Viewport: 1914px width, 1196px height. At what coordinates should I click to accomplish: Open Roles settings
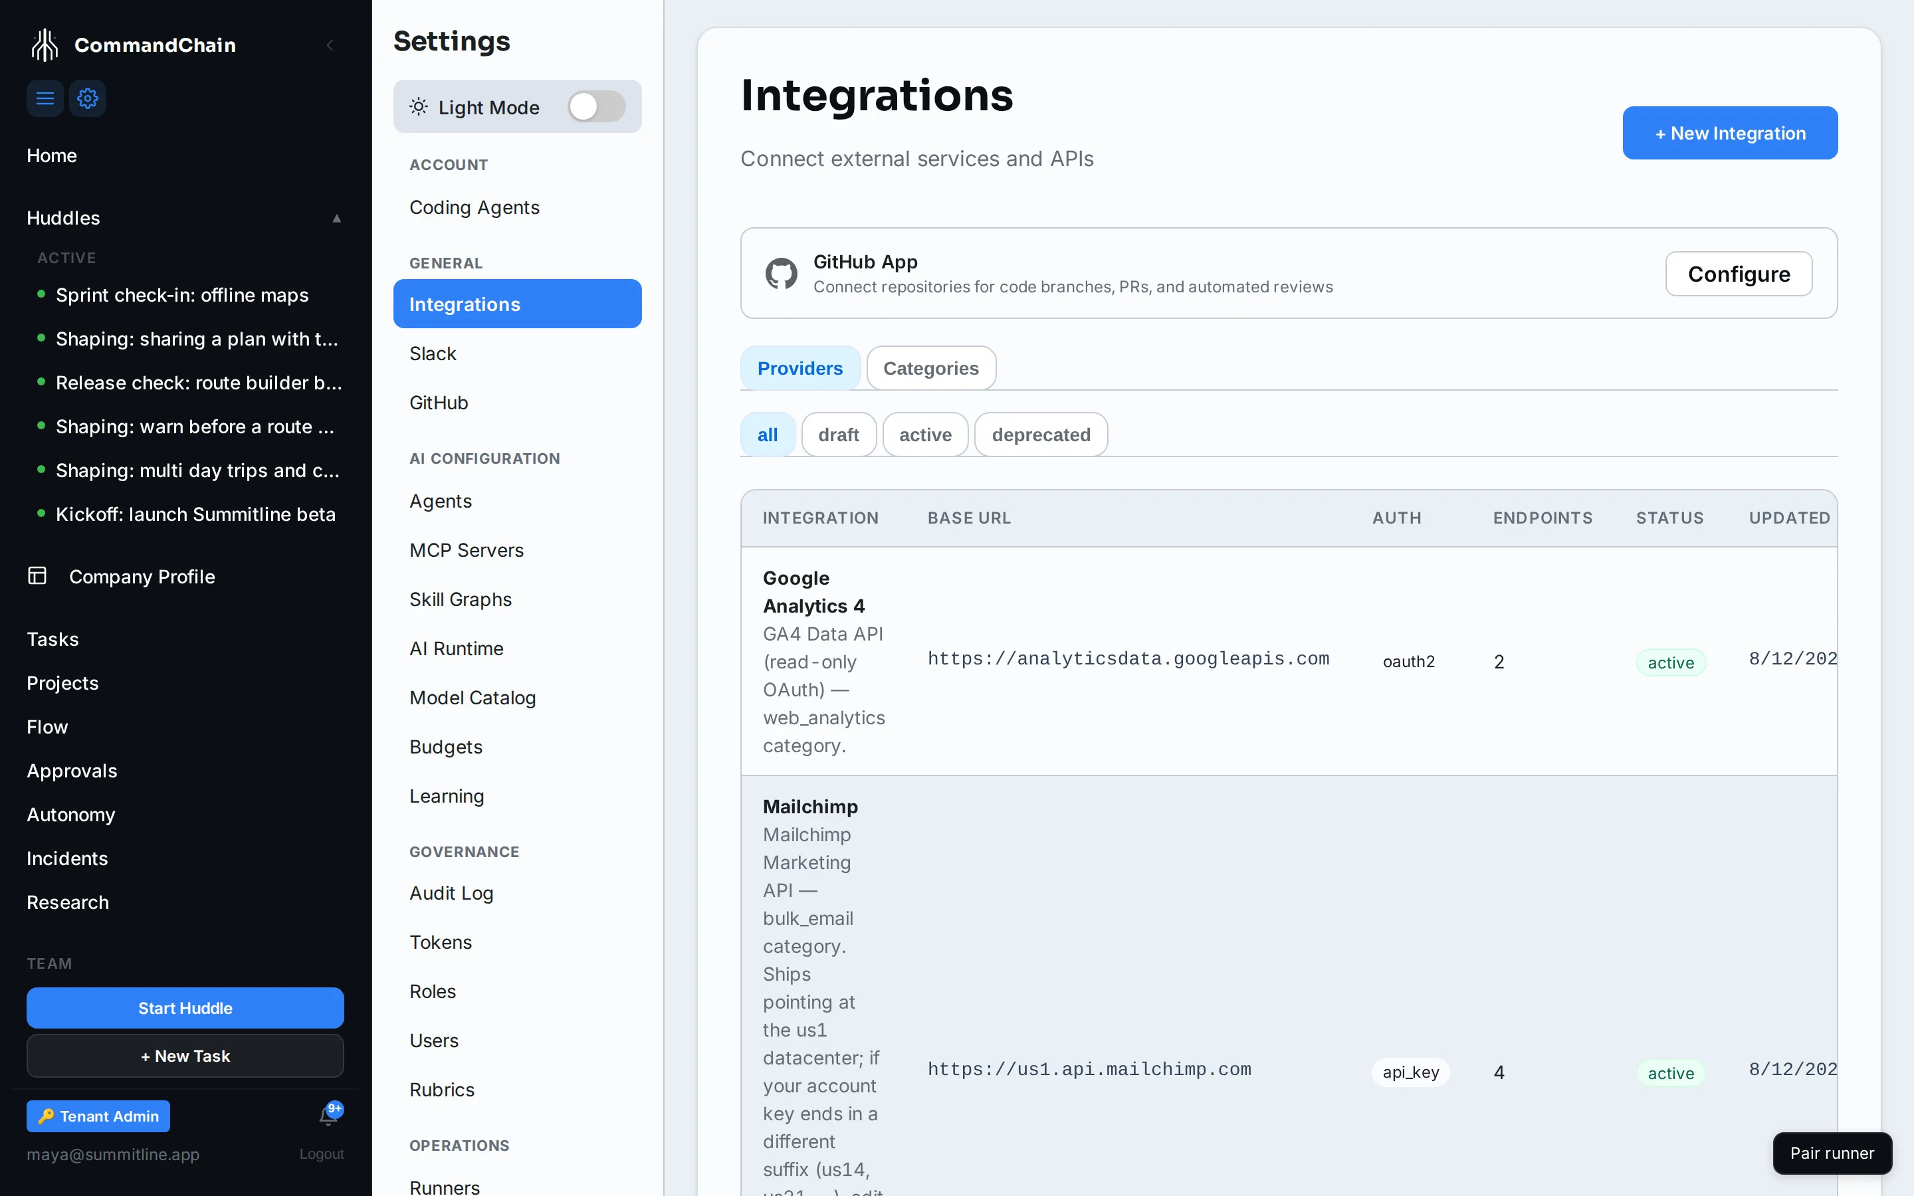coord(517,991)
